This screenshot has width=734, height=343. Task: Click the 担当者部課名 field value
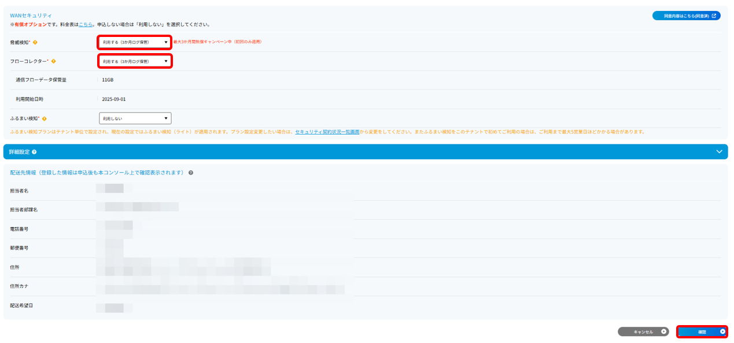click(138, 207)
